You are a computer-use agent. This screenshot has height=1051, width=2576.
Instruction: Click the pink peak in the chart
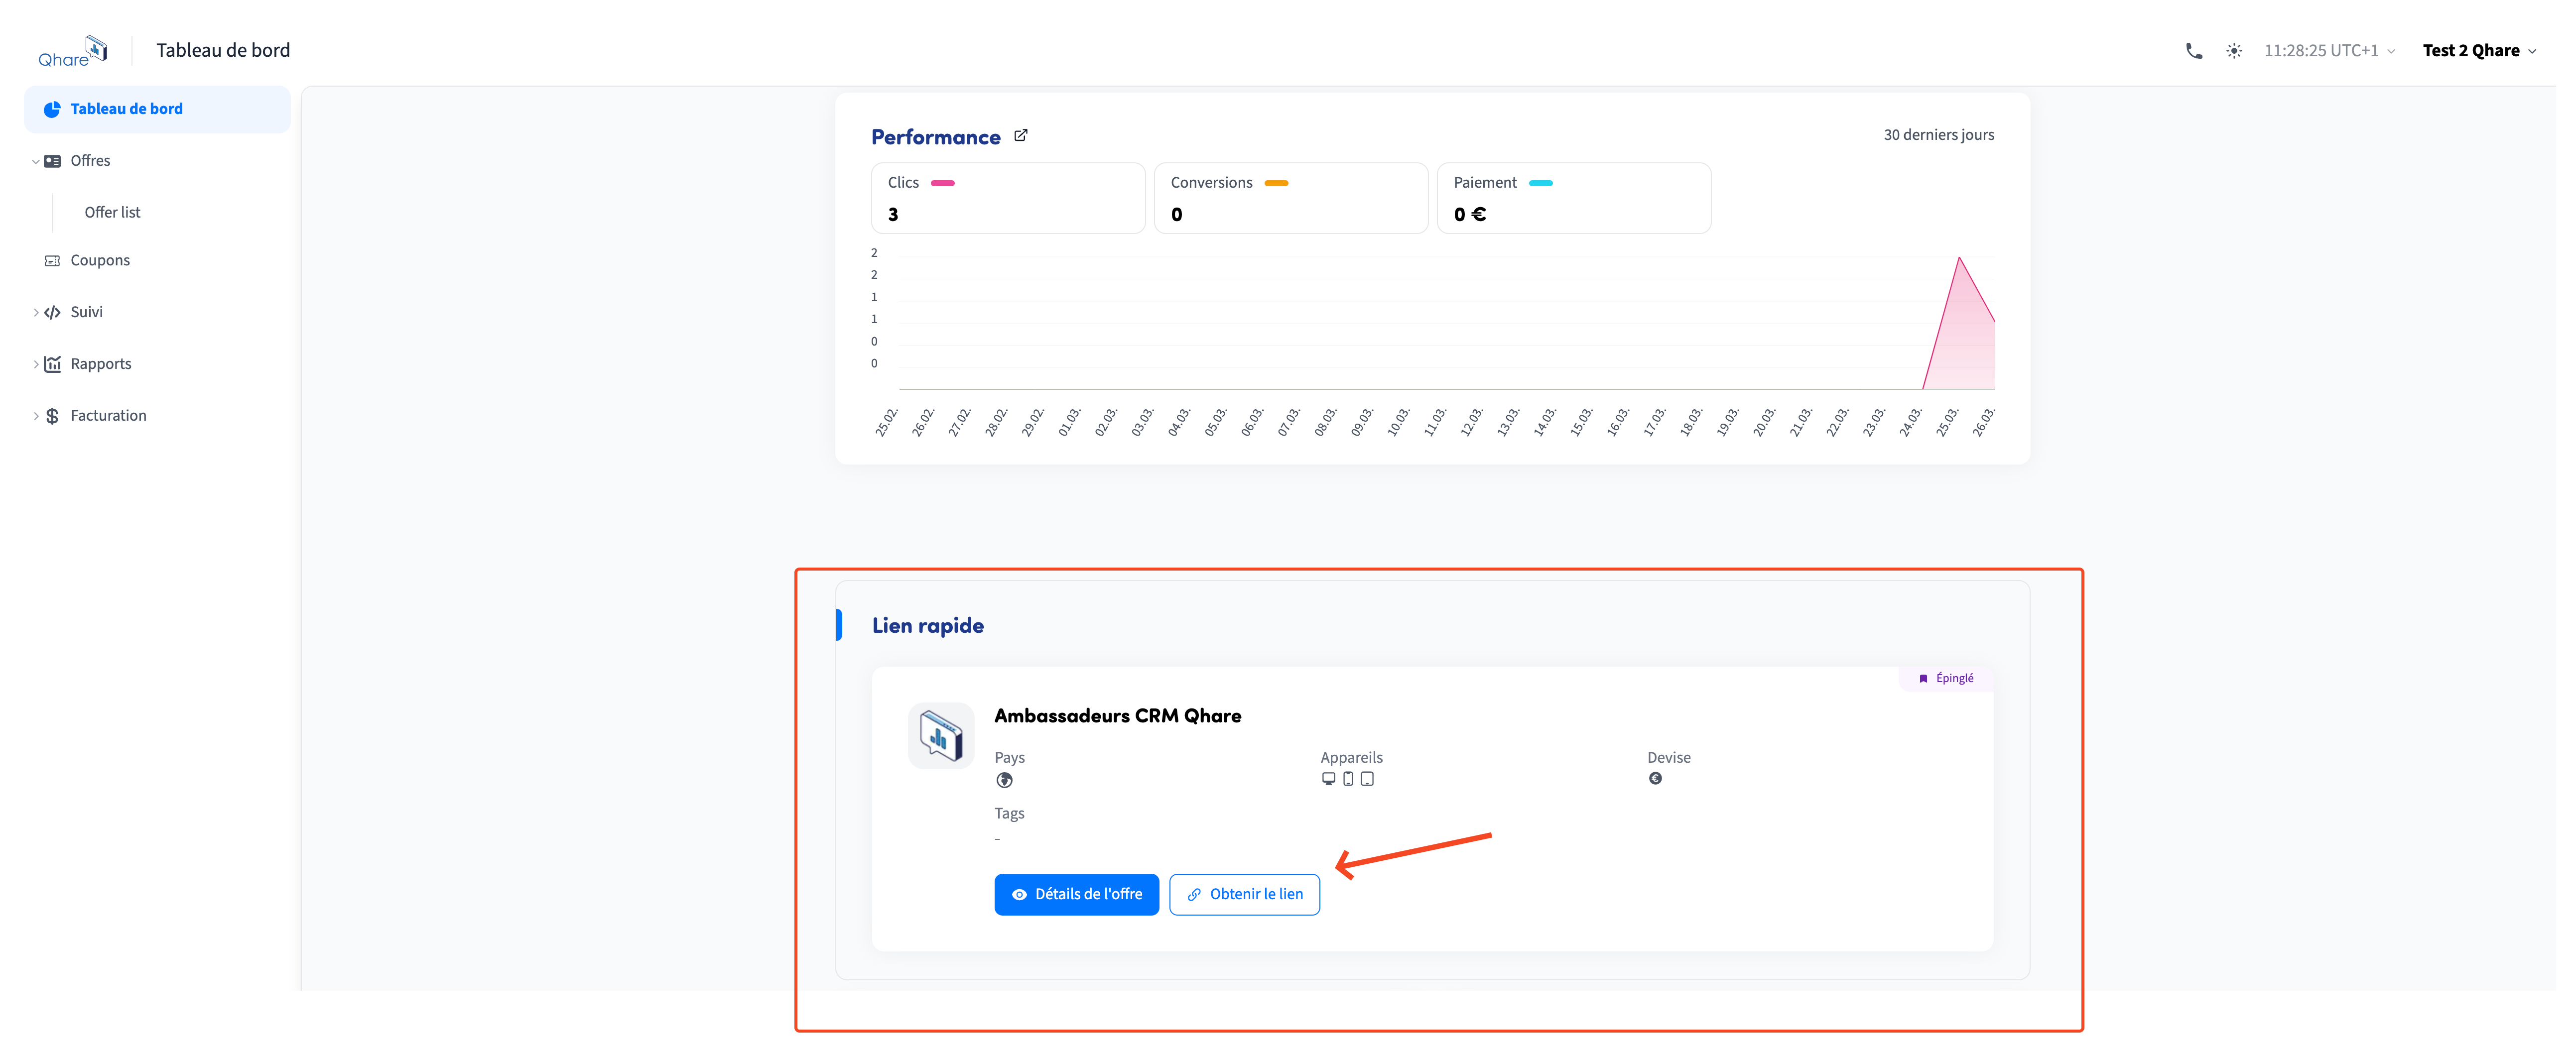(1959, 259)
